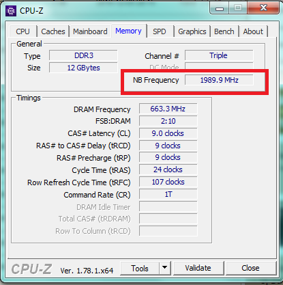The height and width of the screenshot is (285, 283).
Task: Click the tRFC value 107 clocks
Action: tap(168, 182)
